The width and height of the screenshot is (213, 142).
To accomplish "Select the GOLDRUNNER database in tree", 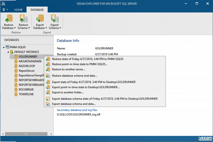I will [28, 57].
